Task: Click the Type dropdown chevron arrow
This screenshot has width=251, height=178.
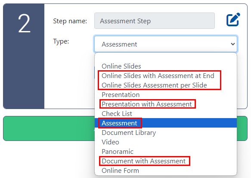Action: [233, 44]
